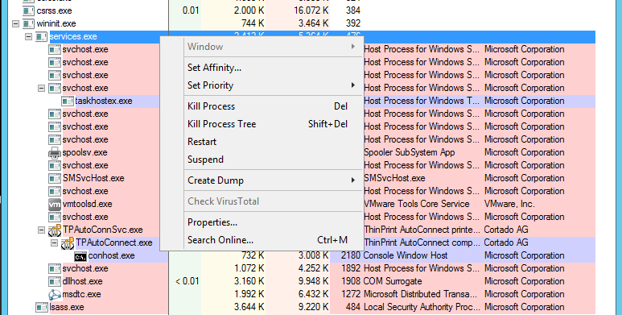Click the '16.072 K' working set value
622x315 pixels.
pyautogui.click(x=311, y=10)
